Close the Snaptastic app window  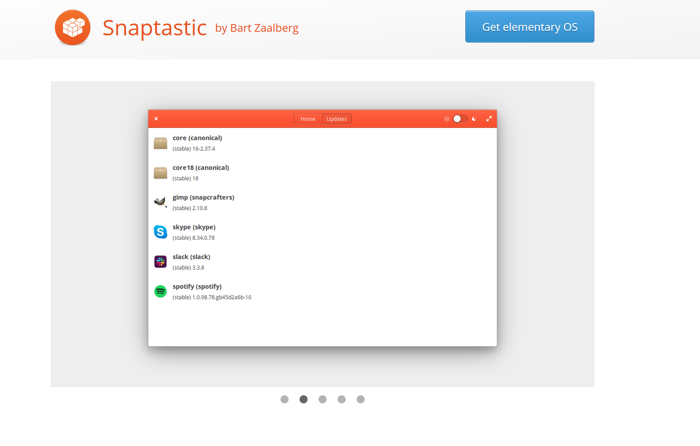coord(156,119)
